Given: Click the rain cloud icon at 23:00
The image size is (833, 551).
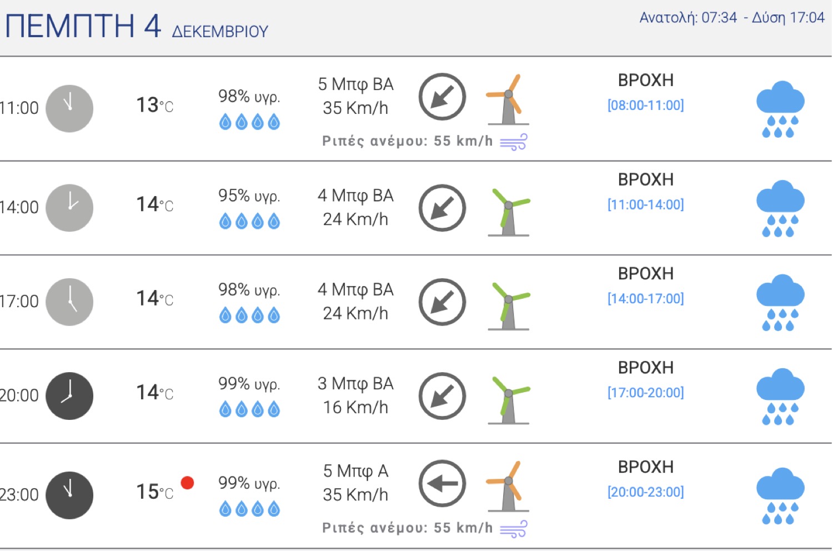Looking at the screenshot, I should pyautogui.click(x=780, y=495).
